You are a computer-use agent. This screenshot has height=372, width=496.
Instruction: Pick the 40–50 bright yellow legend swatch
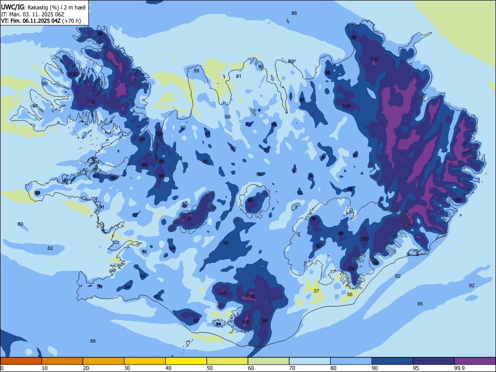pos(186,361)
